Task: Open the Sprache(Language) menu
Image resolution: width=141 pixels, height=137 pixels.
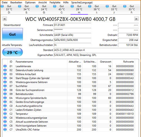Action: pyautogui.click(x=82, y=3)
